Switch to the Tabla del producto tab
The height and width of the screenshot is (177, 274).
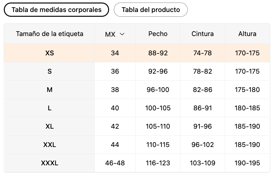pos(151,10)
